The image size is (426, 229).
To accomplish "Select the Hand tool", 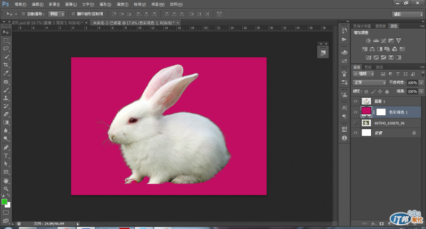I will point(6,181).
